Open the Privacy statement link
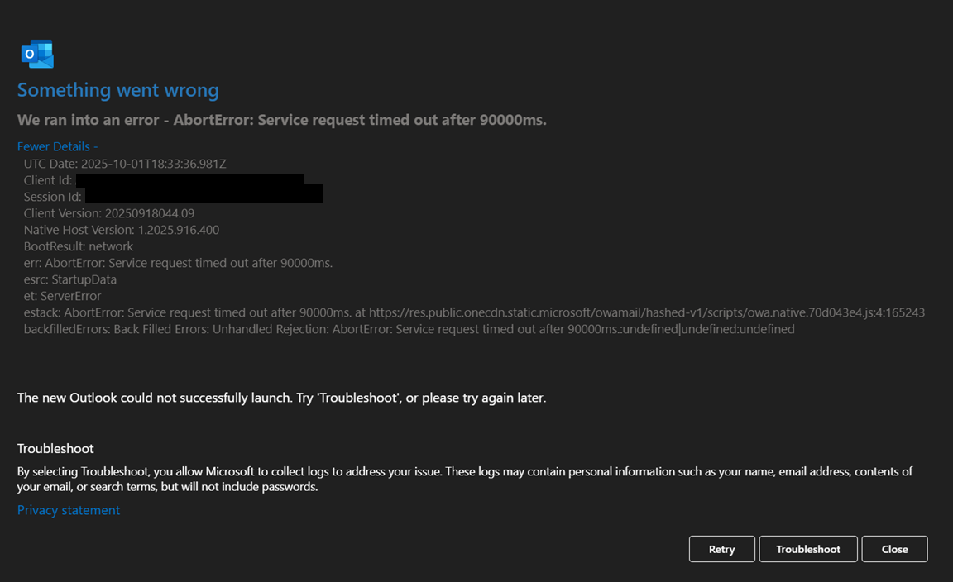Viewport: 953px width, 582px height. pos(68,510)
